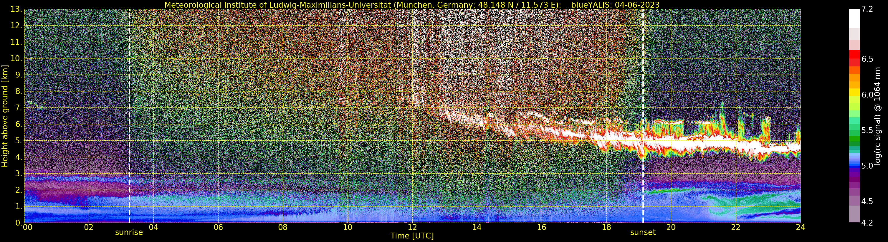Click the colorbar value '4.2'
This screenshot has width=888, height=242.
(x=867, y=223)
